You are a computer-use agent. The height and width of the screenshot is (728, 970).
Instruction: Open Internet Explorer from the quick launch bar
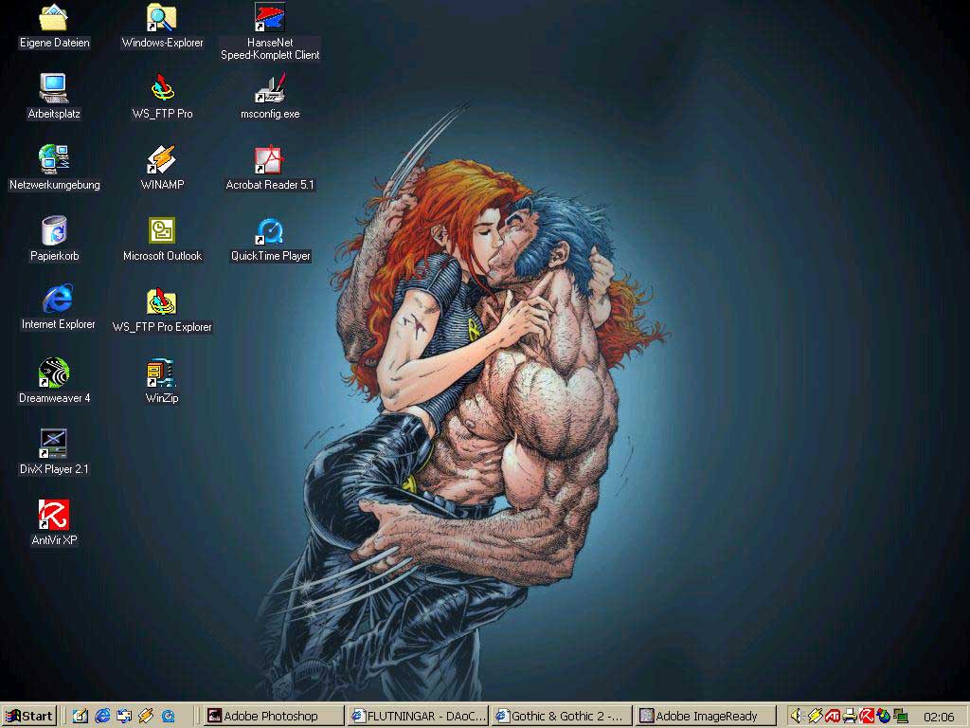(x=102, y=716)
